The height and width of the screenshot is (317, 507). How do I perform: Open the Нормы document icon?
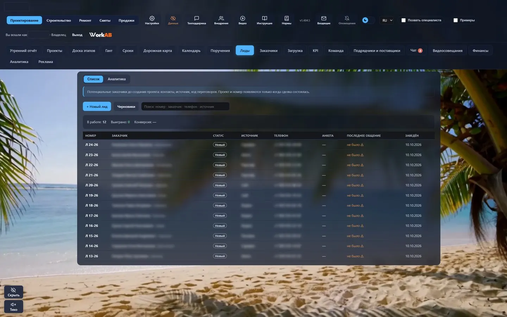point(286,20)
